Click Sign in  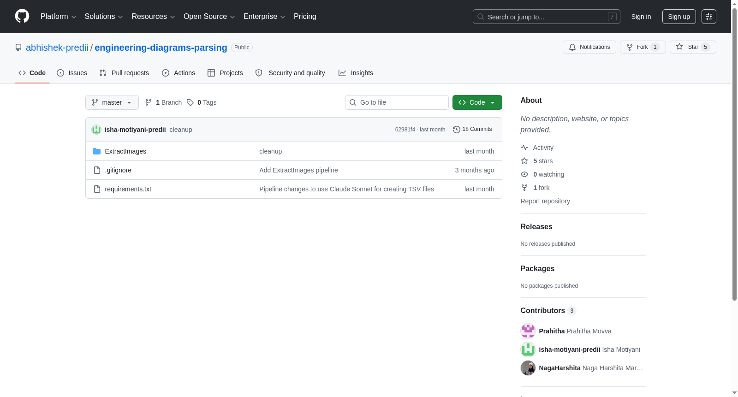[641, 17]
